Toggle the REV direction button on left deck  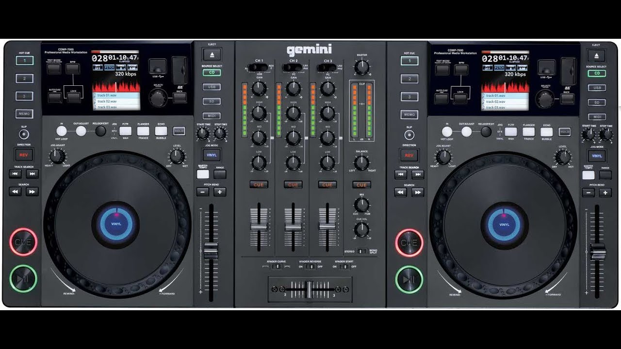tap(24, 155)
